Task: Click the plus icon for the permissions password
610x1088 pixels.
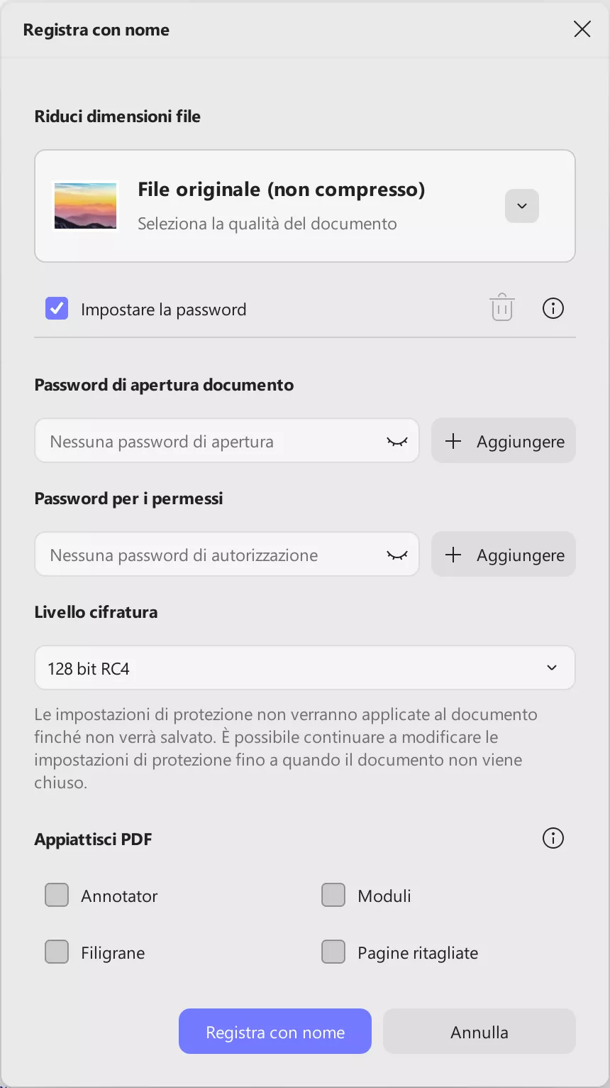Action: [x=453, y=555]
